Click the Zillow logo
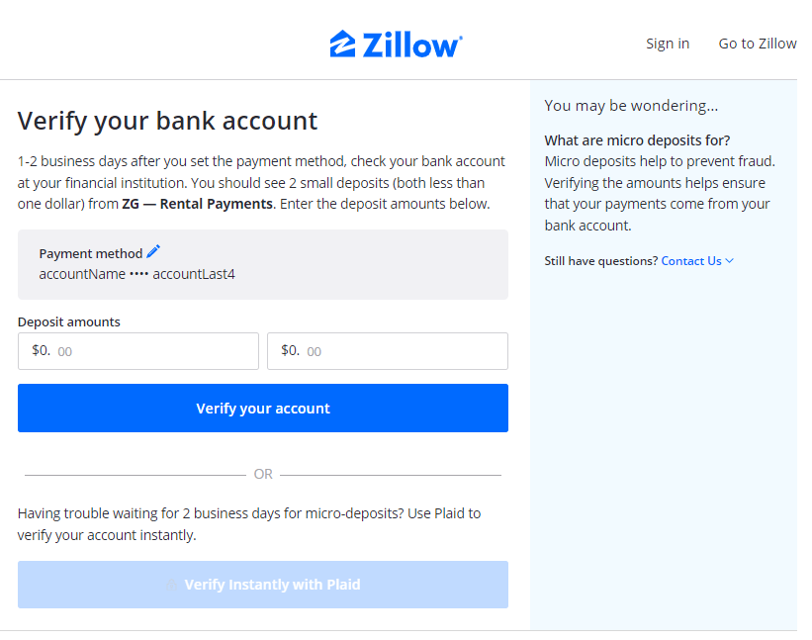Viewport: 812px width, 640px height. [x=395, y=43]
